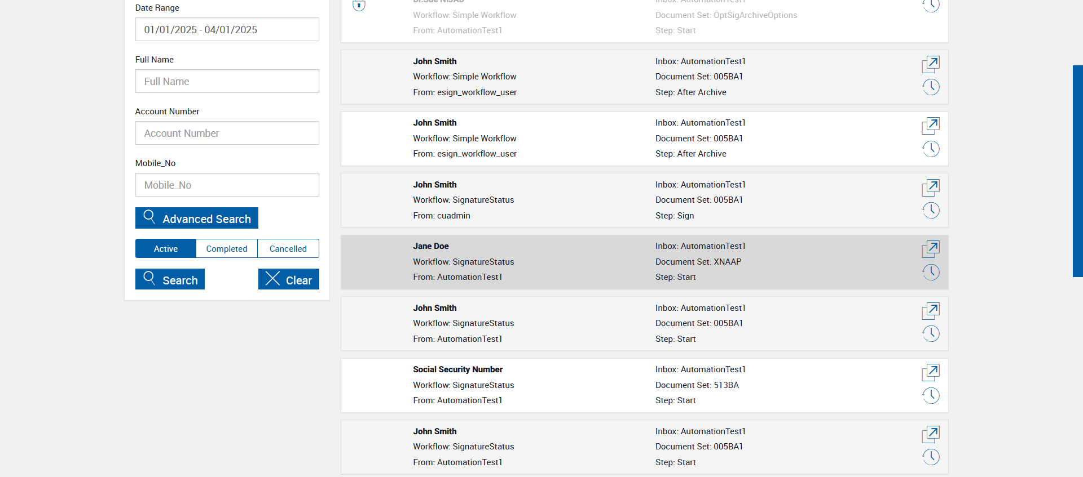Switch to the Active status filter
1083x477 pixels.
click(166, 249)
